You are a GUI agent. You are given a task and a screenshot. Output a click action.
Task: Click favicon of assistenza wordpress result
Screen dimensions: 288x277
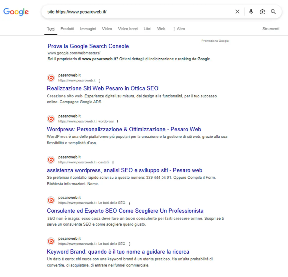click(51, 160)
